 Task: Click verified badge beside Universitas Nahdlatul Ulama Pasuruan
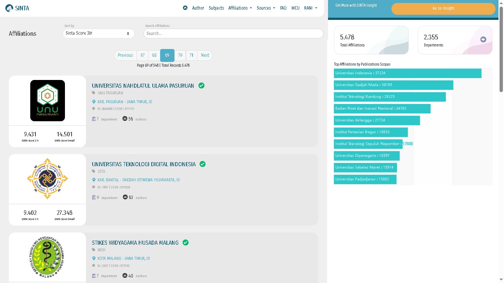201,85
